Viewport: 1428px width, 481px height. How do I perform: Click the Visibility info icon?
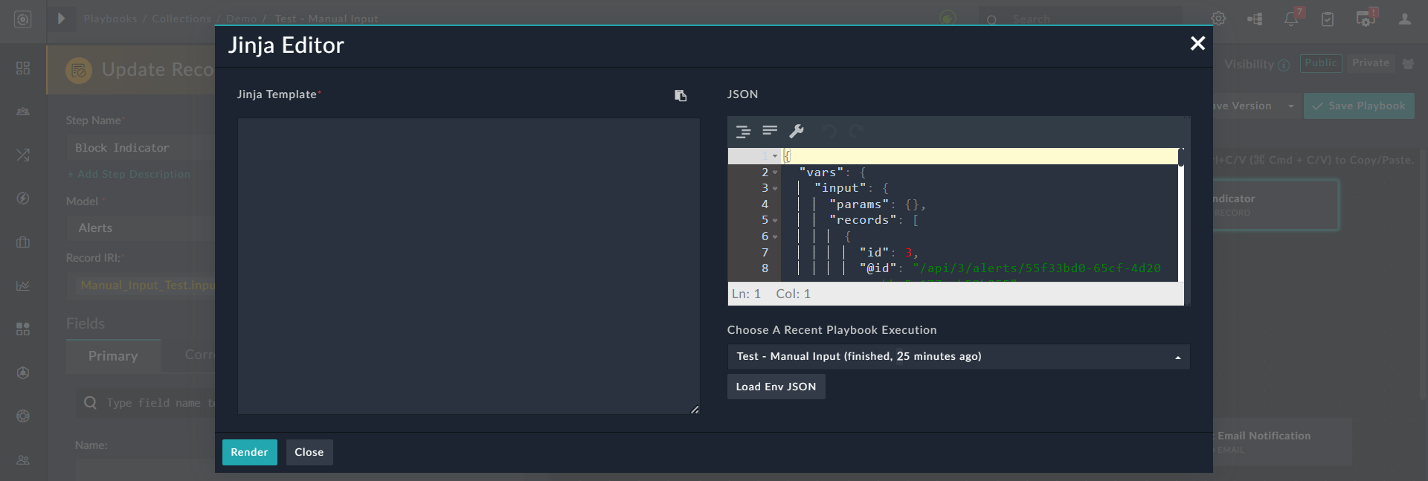pyautogui.click(x=1284, y=65)
